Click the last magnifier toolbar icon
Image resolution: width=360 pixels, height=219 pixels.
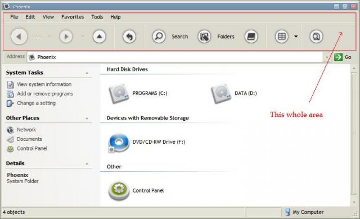(316, 36)
